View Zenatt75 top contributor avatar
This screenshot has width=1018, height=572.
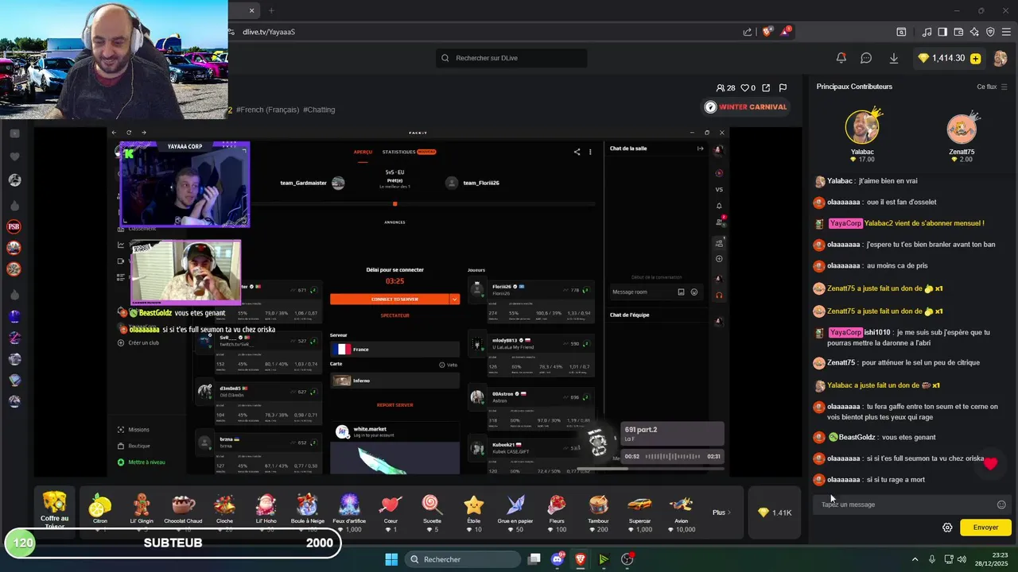(962, 129)
